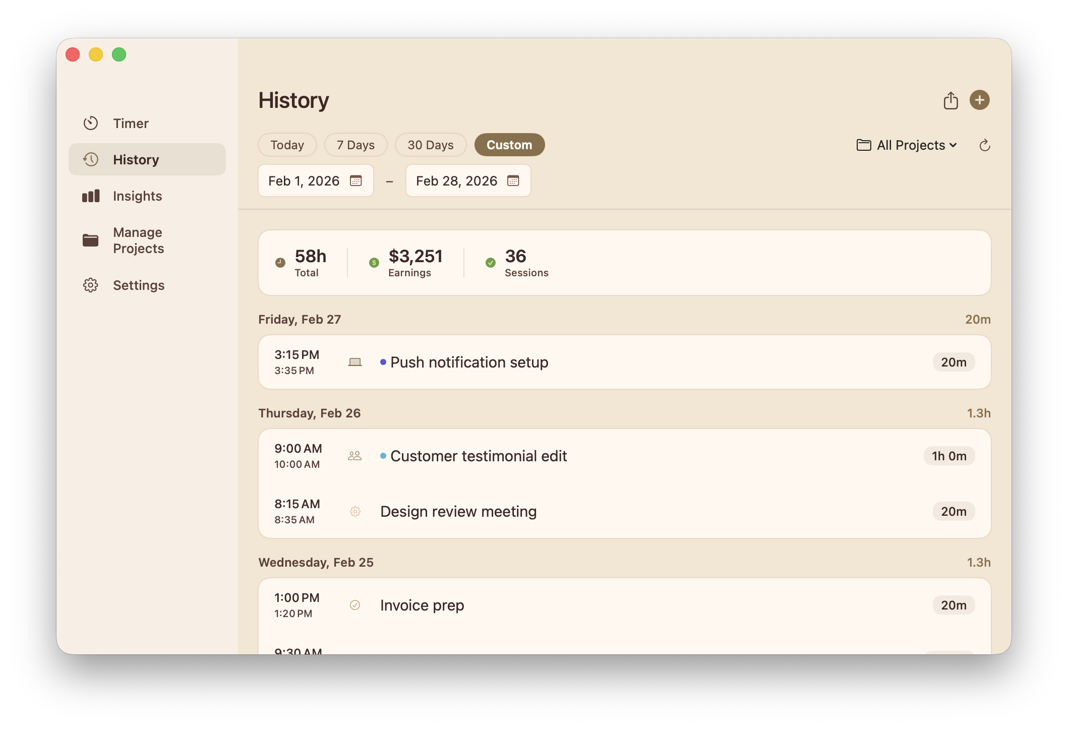Open Insights from the sidebar
The width and height of the screenshot is (1068, 729).
pos(137,196)
